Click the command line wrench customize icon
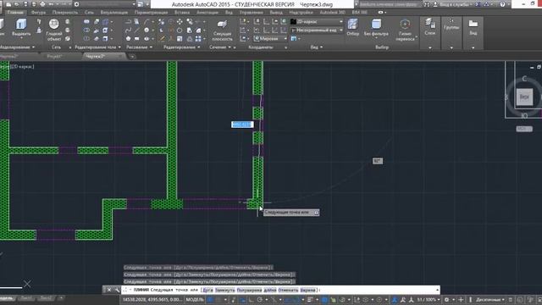The height and width of the screenshot is (305, 542). coord(117,290)
